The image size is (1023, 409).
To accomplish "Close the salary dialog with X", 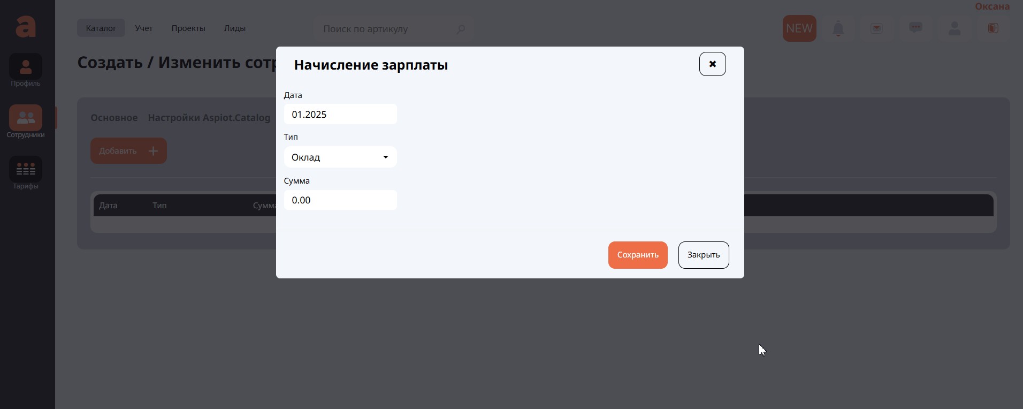I will (712, 64).
